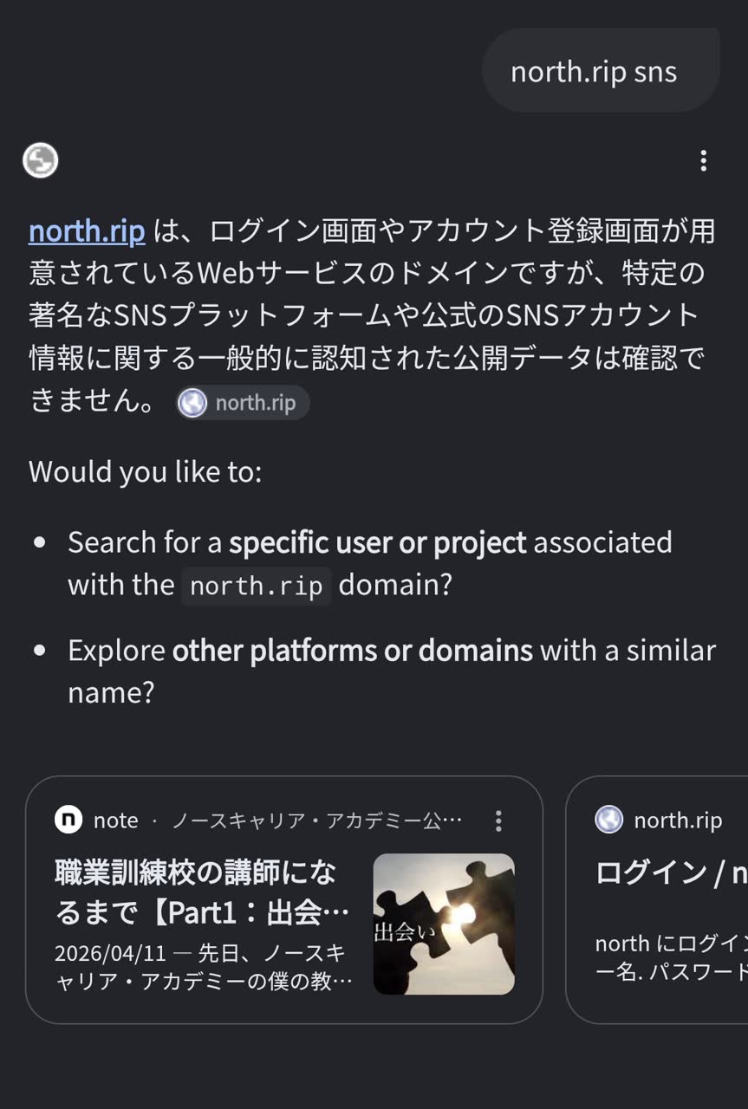This screenshot has height=1109, width=748.
Task: Tap the north.rip site name on the second card
Action: pyautogui.click(x=678, y=820)
